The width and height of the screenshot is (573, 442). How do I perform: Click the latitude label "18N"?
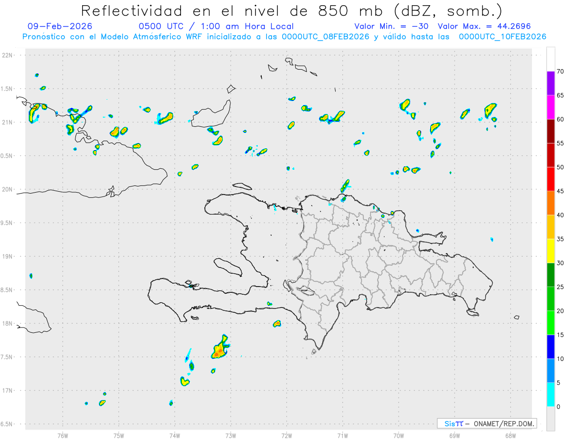(8, 324)
